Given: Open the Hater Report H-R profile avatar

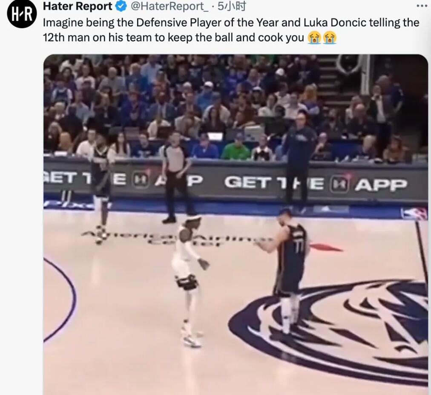Looking at the screenshot, I should pyautogui.click(x=22, y=14).
